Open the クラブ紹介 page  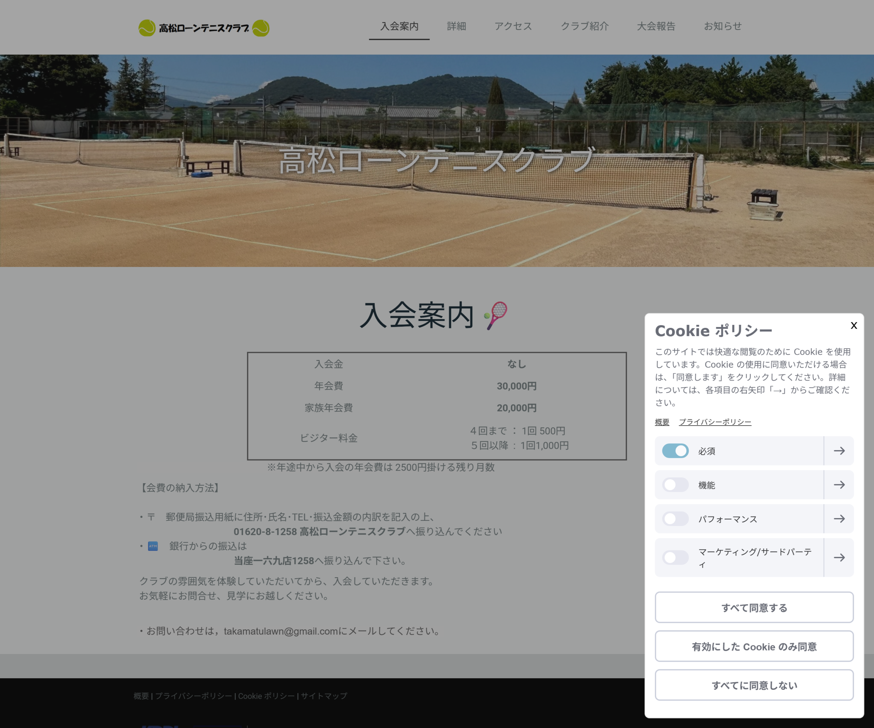(584, 26)
